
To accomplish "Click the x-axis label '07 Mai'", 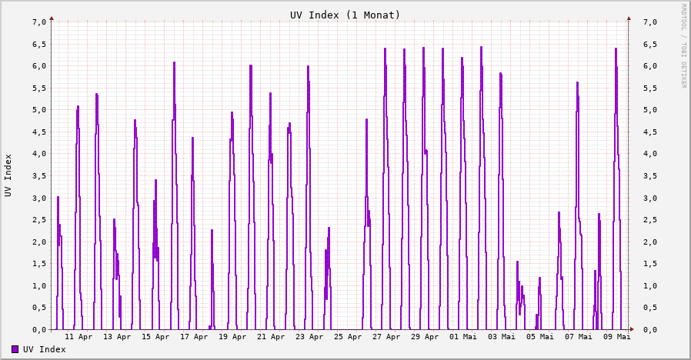I will [579, 337].
